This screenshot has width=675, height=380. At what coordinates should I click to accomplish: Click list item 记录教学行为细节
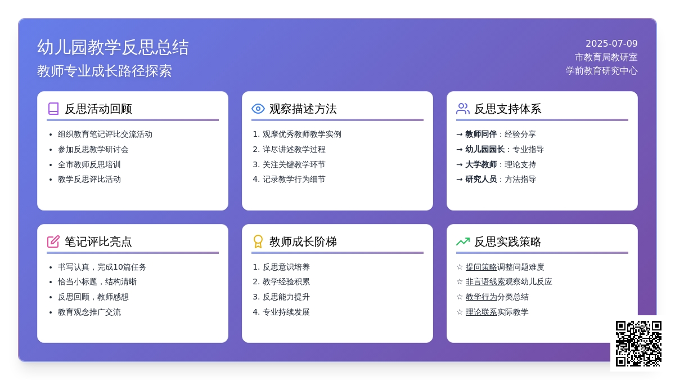point(294,179)
